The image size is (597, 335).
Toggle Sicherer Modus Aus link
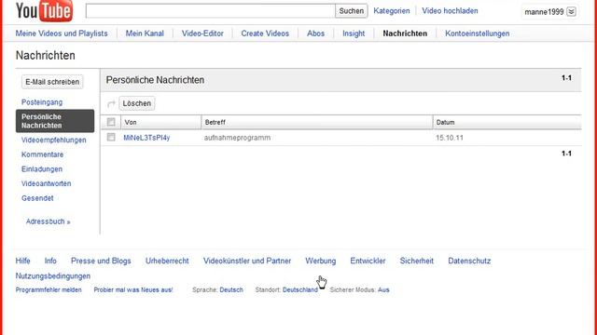click(383, 289)
